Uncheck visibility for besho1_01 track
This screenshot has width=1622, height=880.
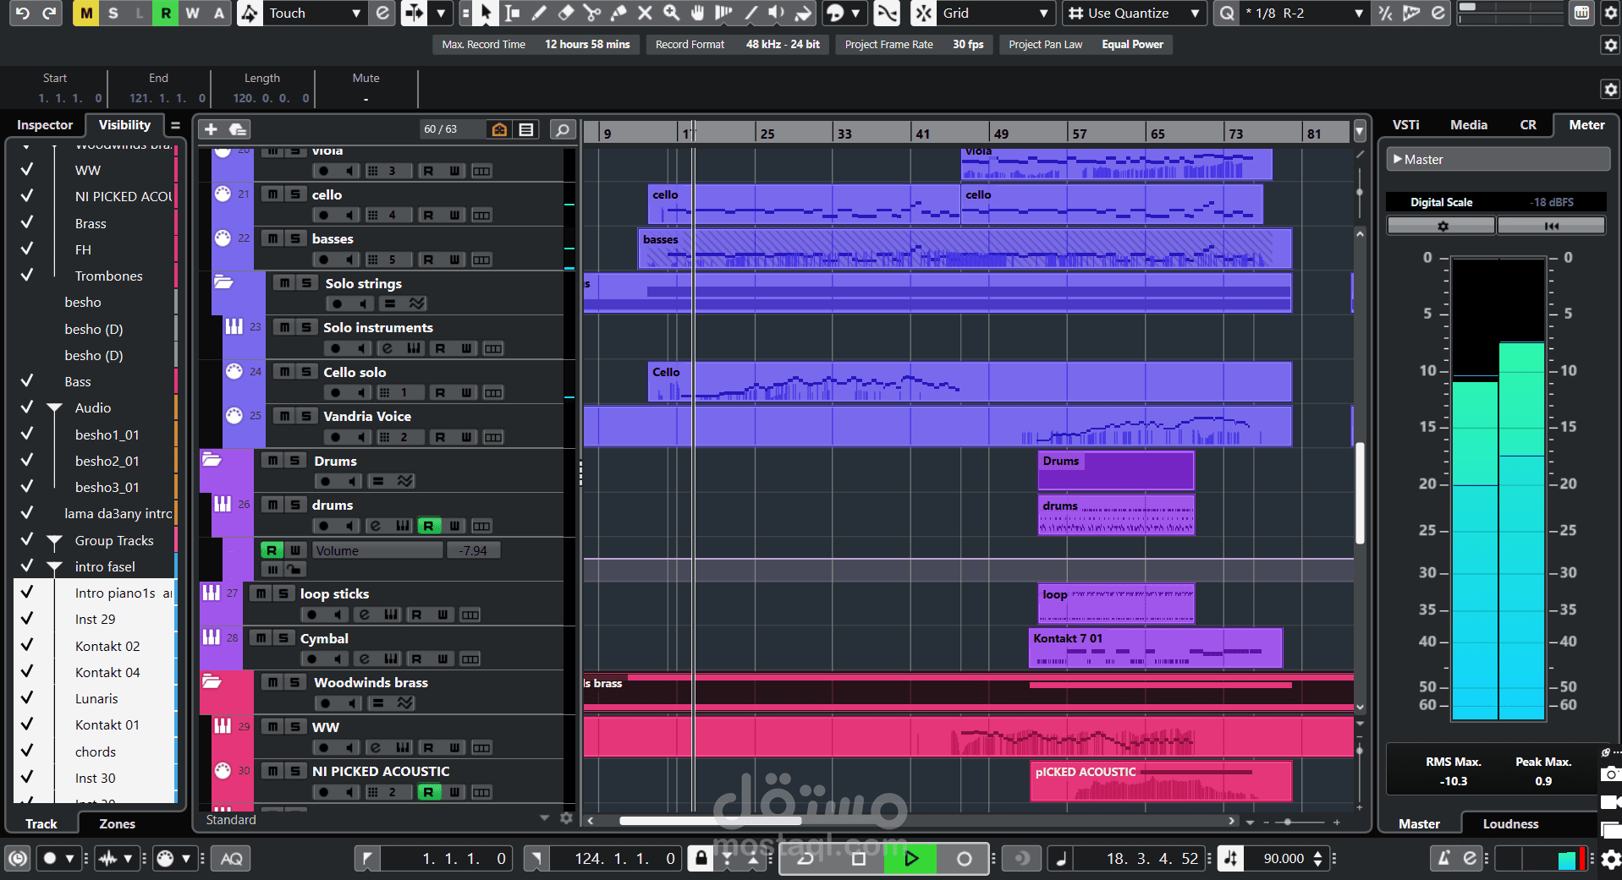(x=27, y=434)
